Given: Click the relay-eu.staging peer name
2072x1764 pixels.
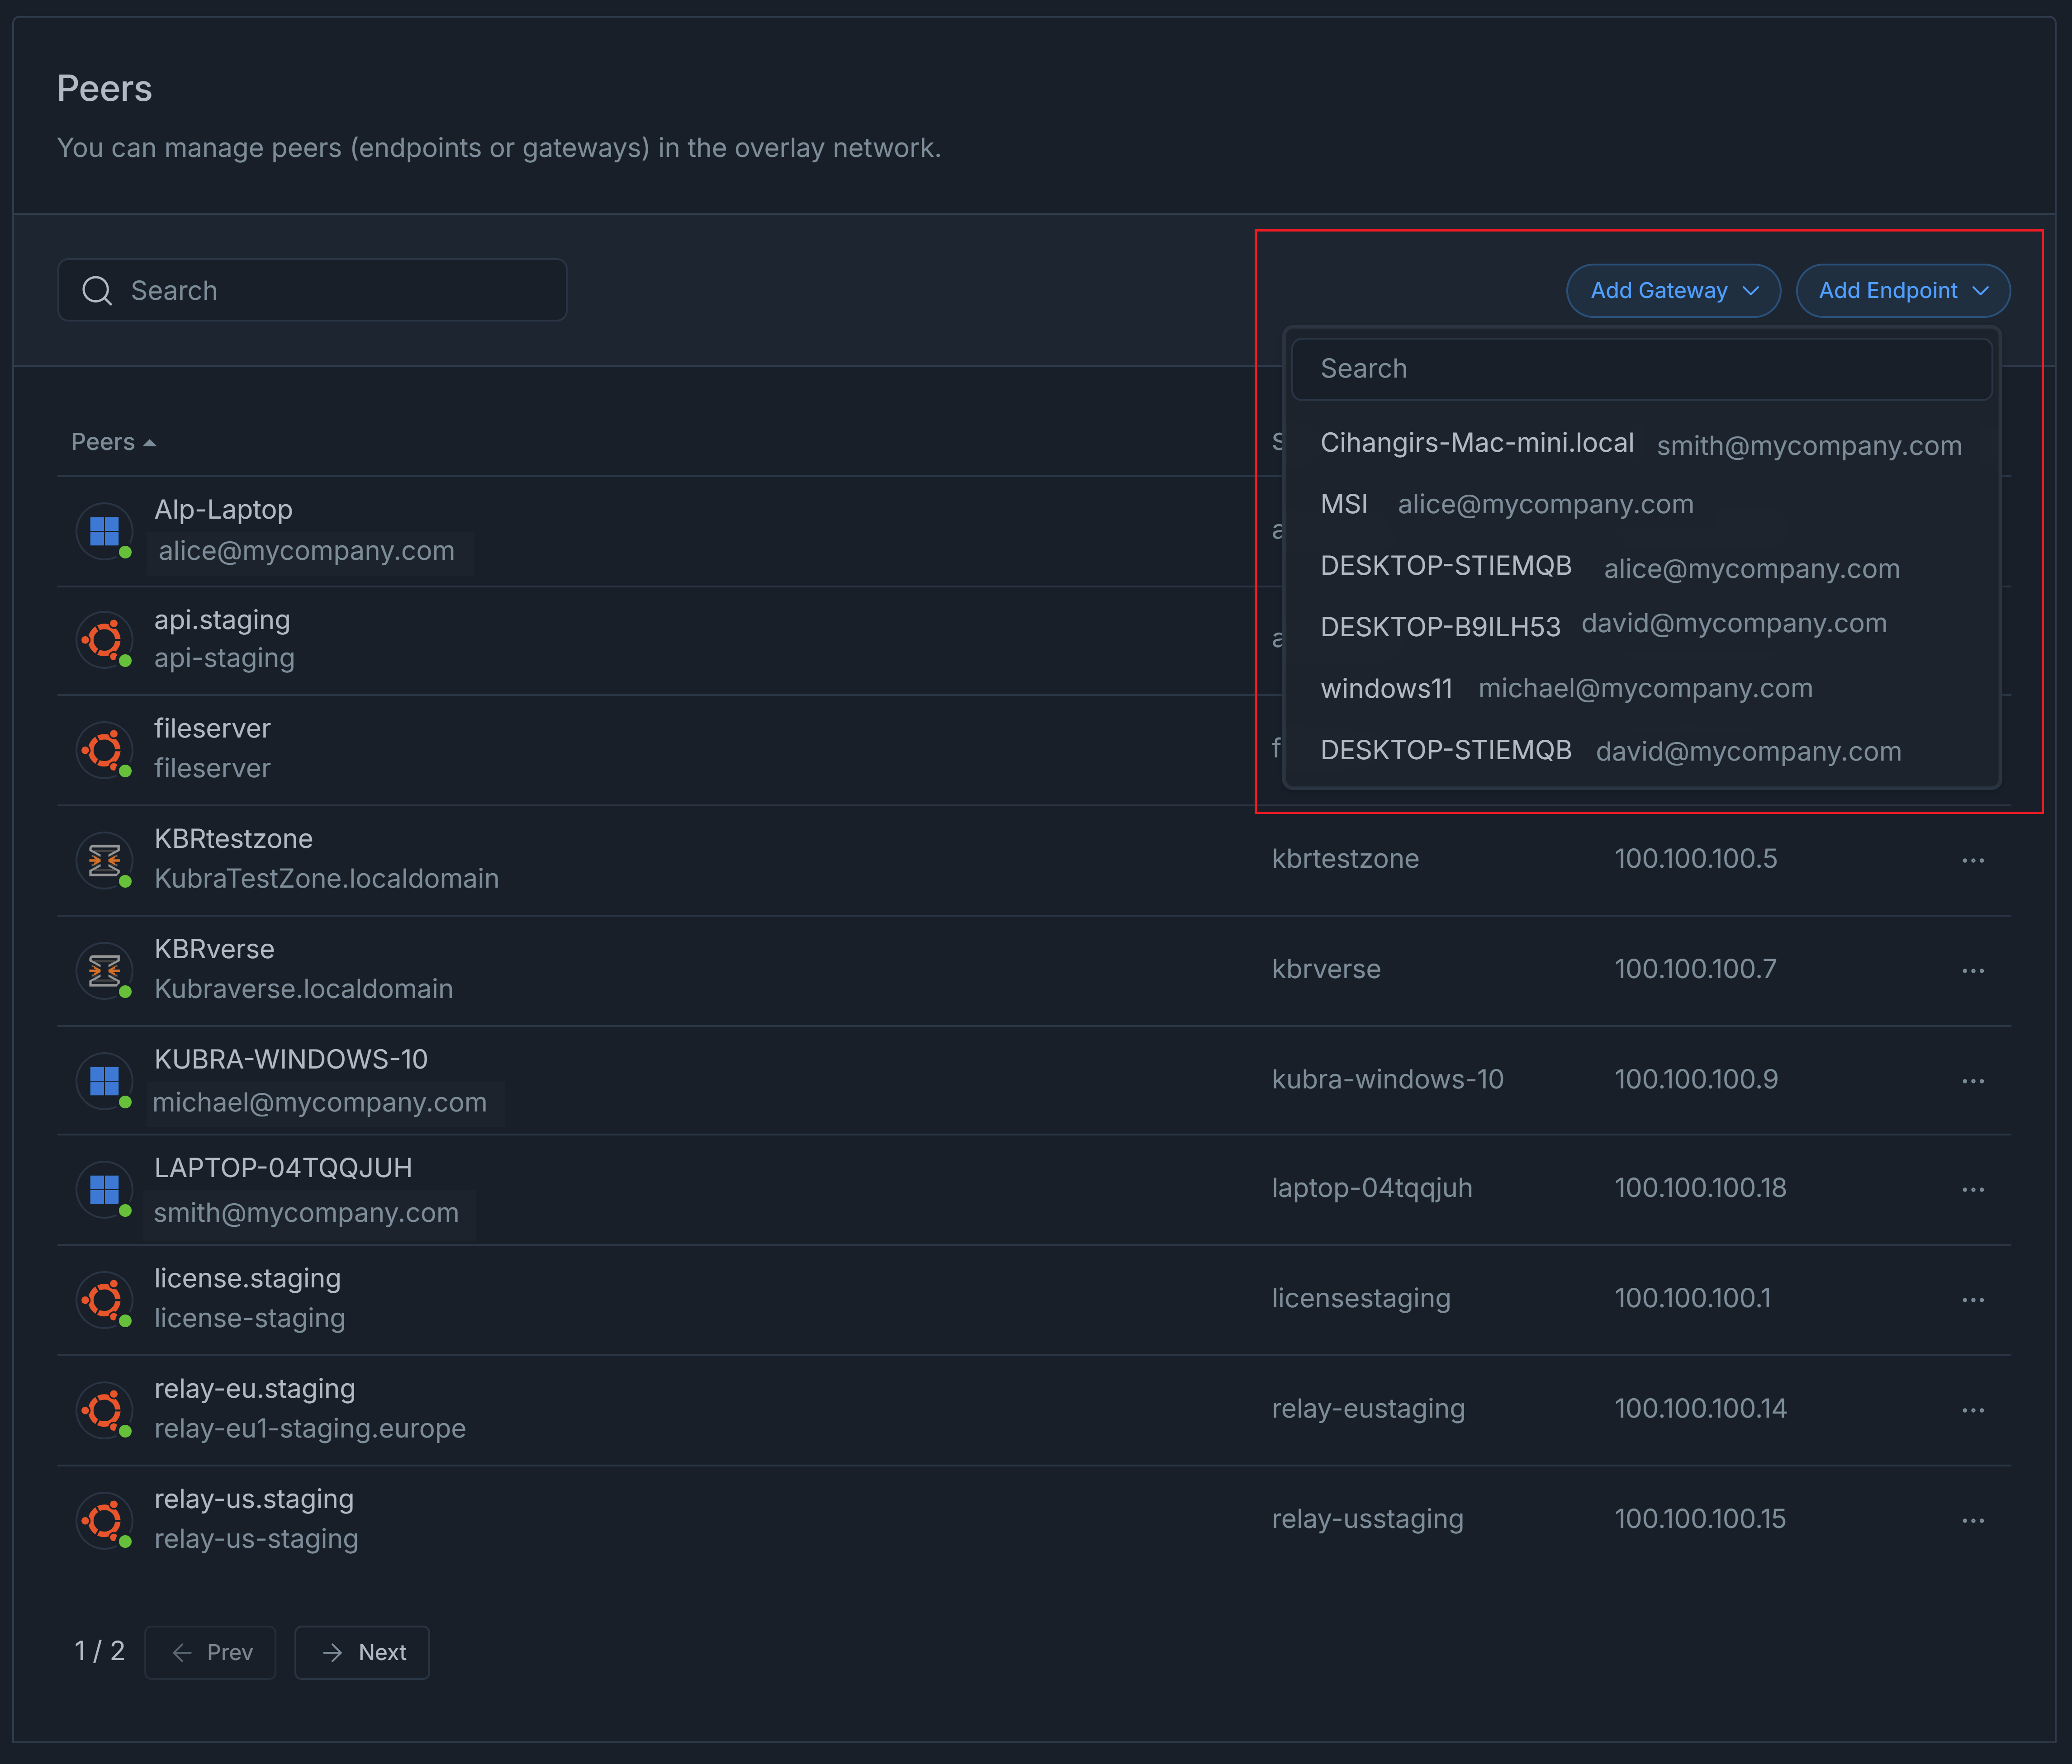Looking at the screenshot, I should 254,1389.
